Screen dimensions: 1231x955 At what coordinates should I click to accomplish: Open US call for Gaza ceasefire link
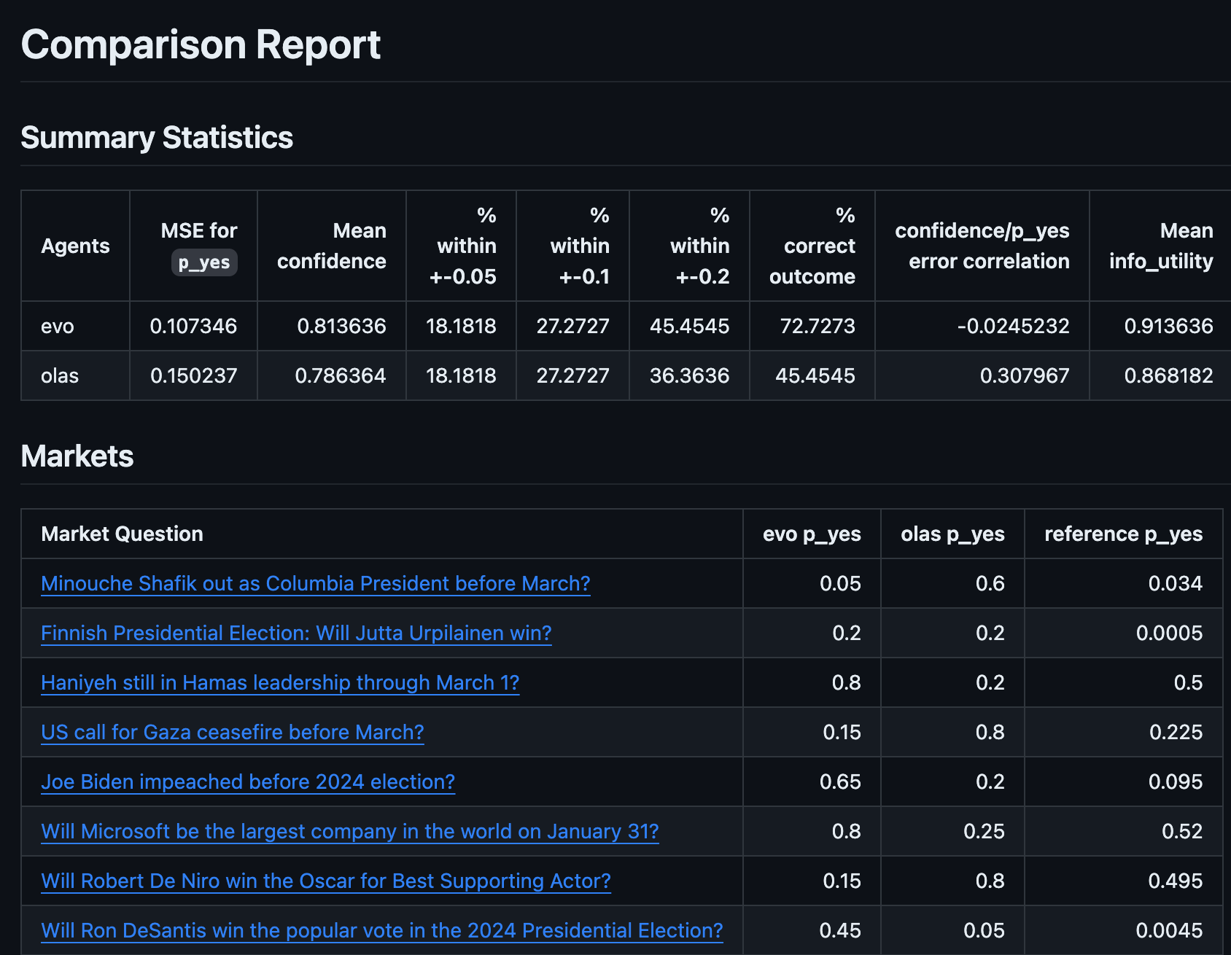click(233, 732)
